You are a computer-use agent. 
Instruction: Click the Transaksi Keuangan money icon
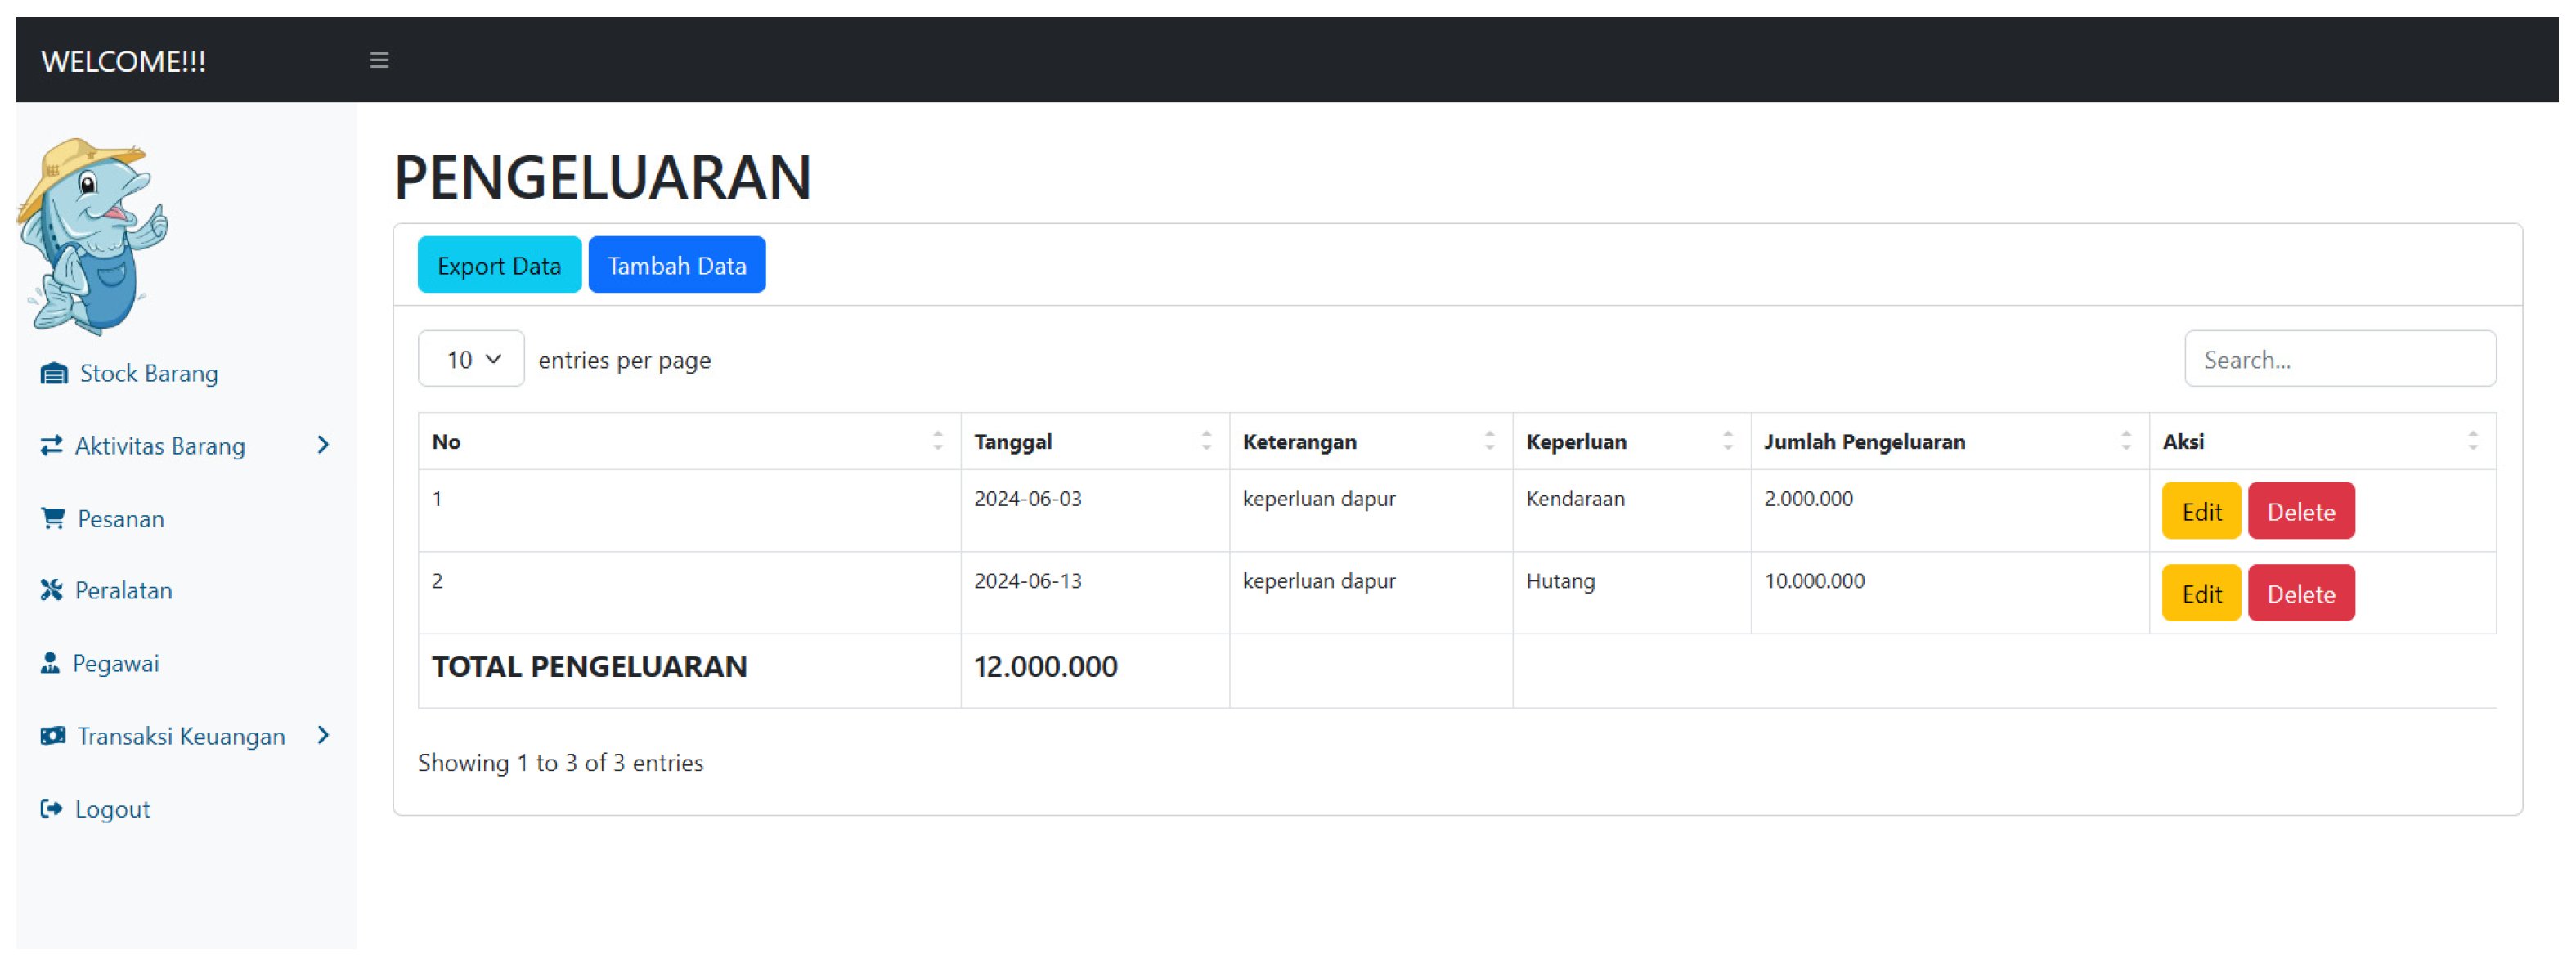click(x=53, y=736)
